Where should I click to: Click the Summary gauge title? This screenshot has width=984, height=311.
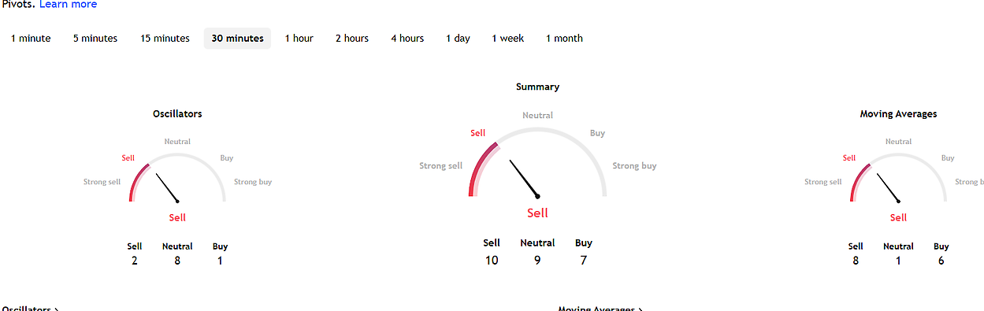pos(537,87)
